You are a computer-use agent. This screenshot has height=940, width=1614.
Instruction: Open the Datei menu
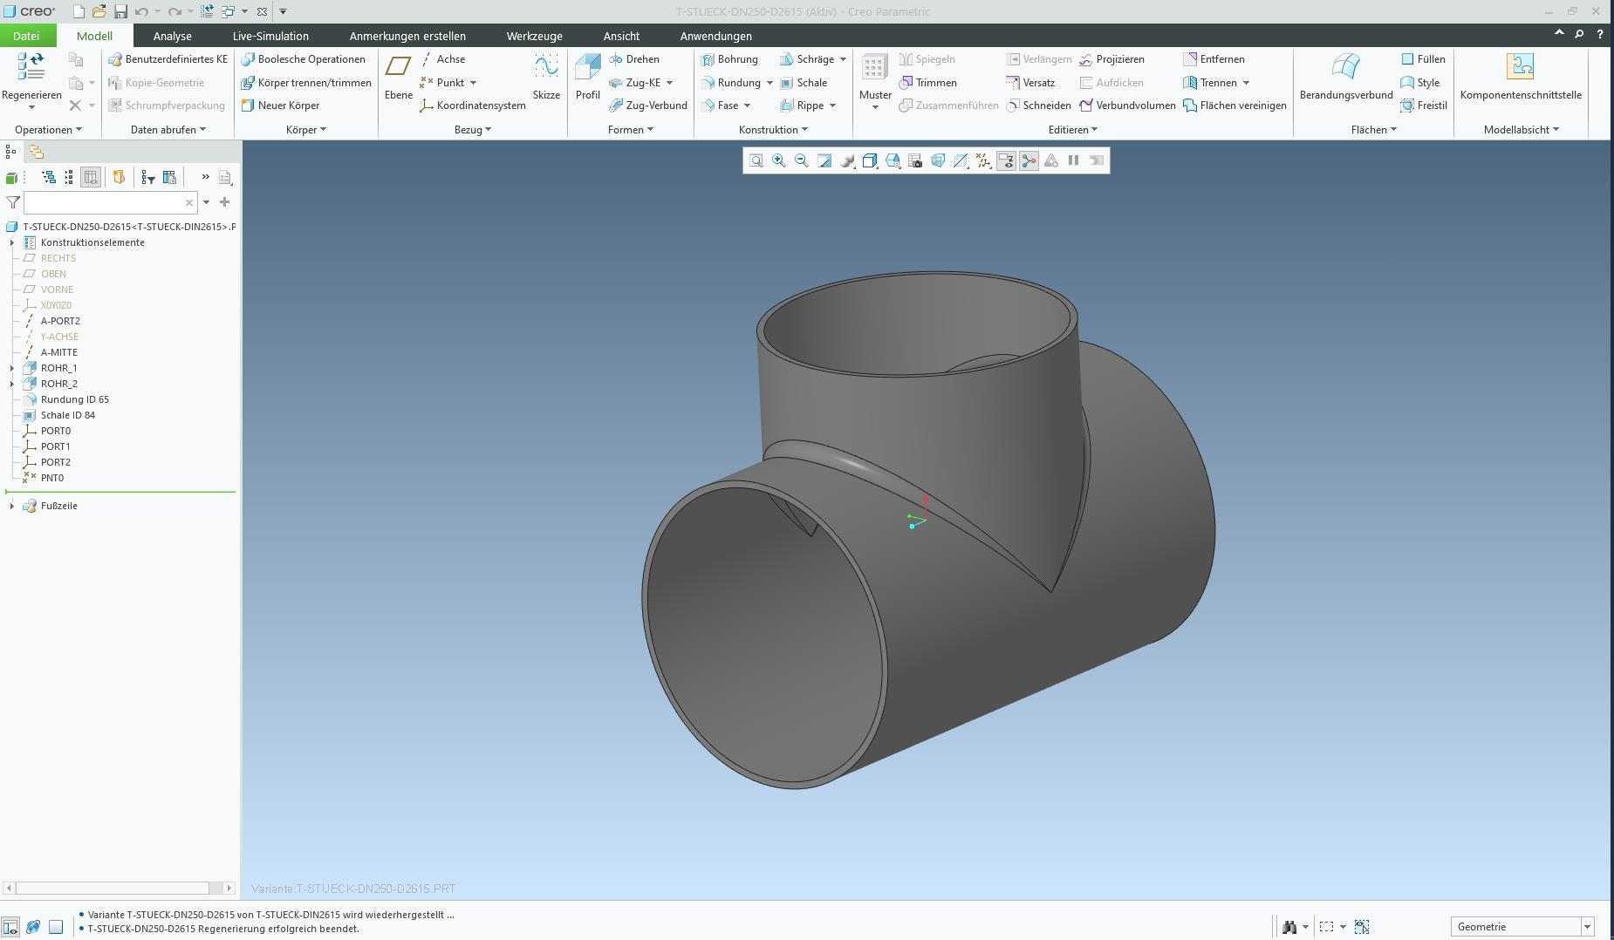[x=26, y=36]
